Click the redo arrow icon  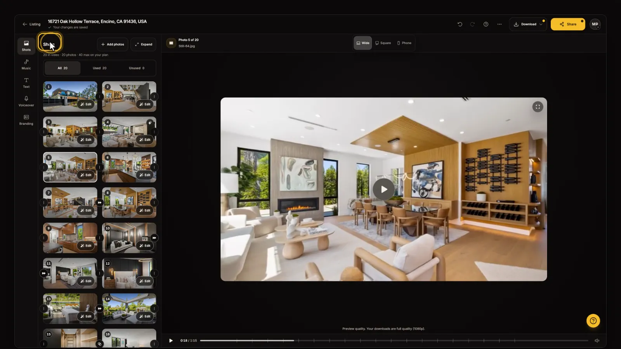click(472, 24)
